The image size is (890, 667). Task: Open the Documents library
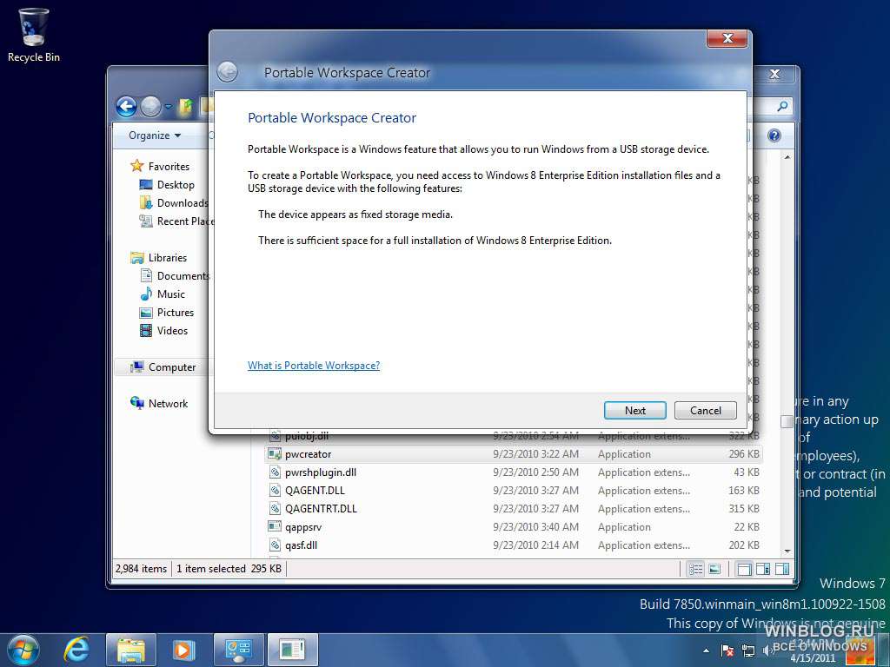coord(183,275)
